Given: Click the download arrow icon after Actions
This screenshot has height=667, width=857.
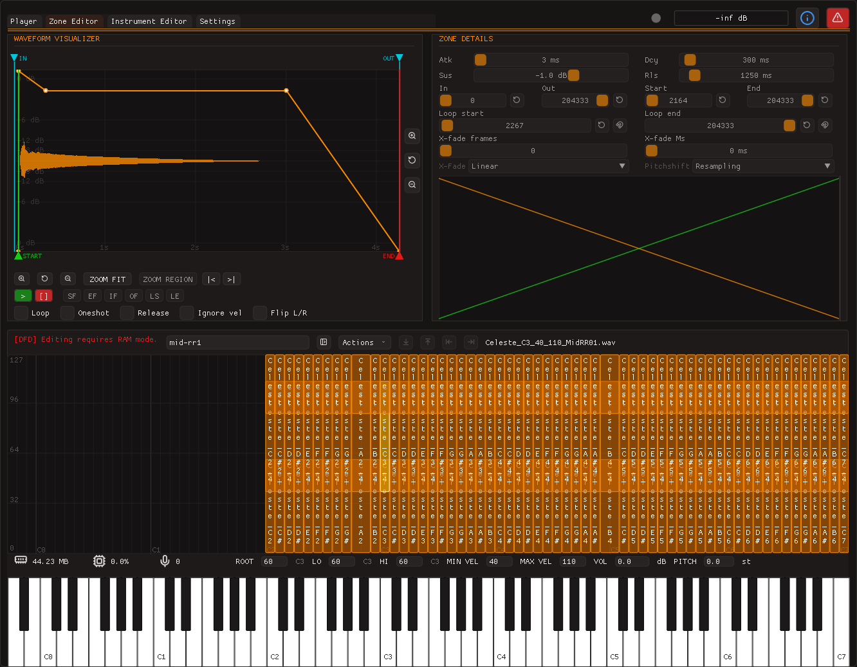Looking at the screenshot, I should click(406, 343).
